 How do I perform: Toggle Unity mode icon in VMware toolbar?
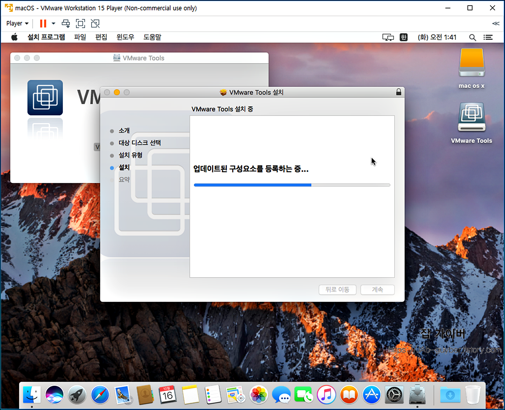[x=95, y=24]
